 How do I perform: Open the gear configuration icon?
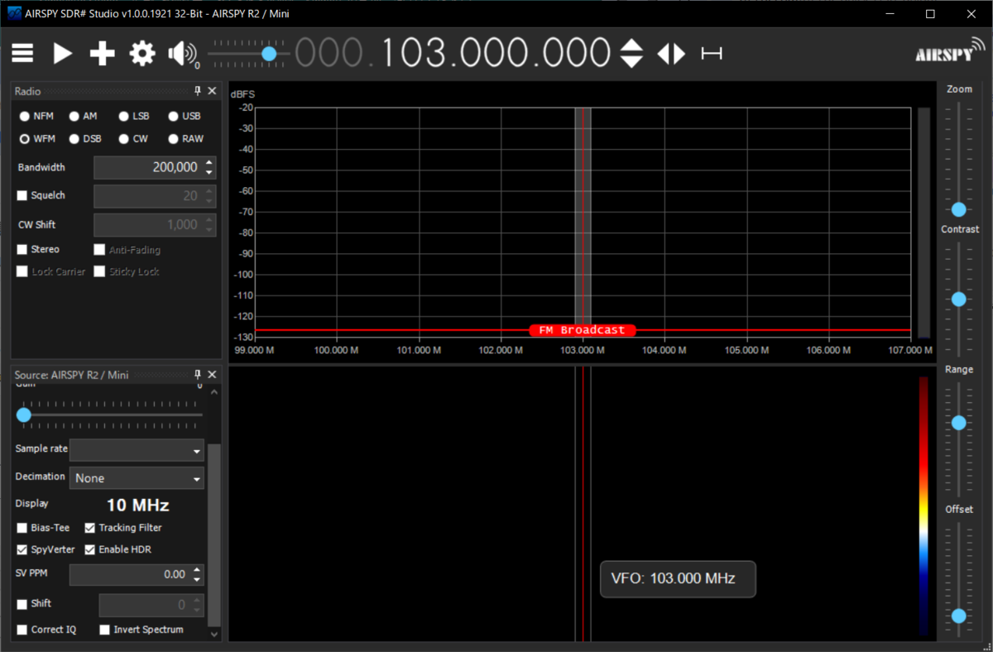[142, 54]
